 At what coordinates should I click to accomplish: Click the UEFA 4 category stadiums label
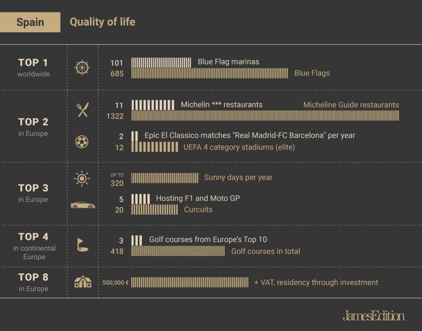(239, 147)
